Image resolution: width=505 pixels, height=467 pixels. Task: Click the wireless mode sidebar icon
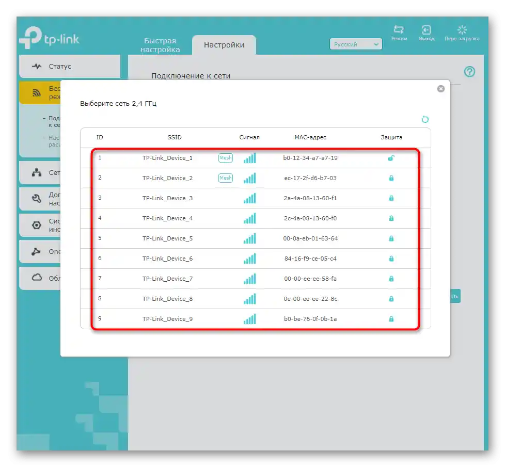coord(37,93)
